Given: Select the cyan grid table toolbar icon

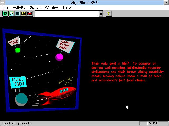Looking at the screenshot, I should coord(17,14).
